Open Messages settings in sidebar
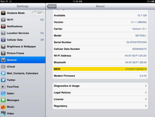Viewport: 155px width, 117px height. (23, 100)
